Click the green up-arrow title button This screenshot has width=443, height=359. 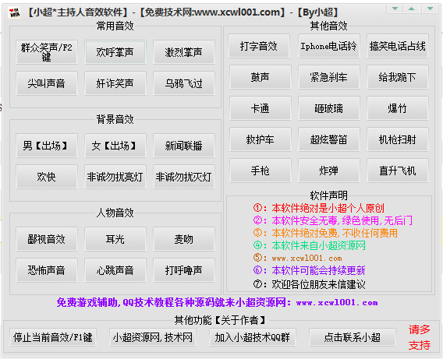coord(411,9)
